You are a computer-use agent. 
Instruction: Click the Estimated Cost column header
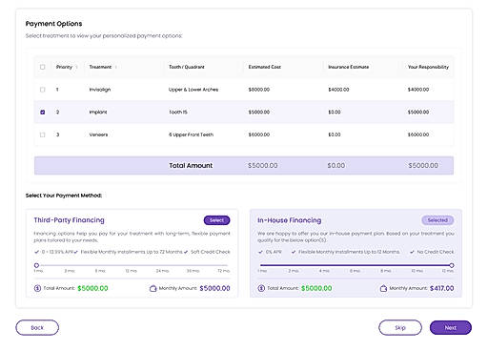point(265,67)
